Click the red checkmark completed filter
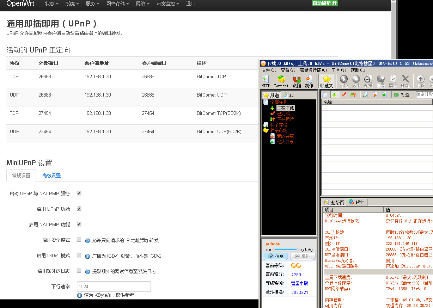433x308 pixels. [x=344, y=94]
